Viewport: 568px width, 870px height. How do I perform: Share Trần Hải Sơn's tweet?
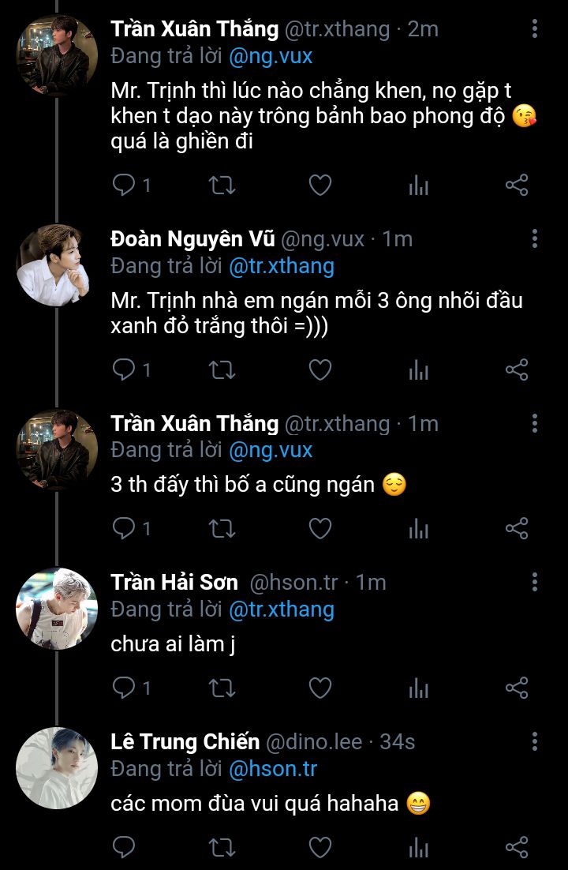pos(516,688)
